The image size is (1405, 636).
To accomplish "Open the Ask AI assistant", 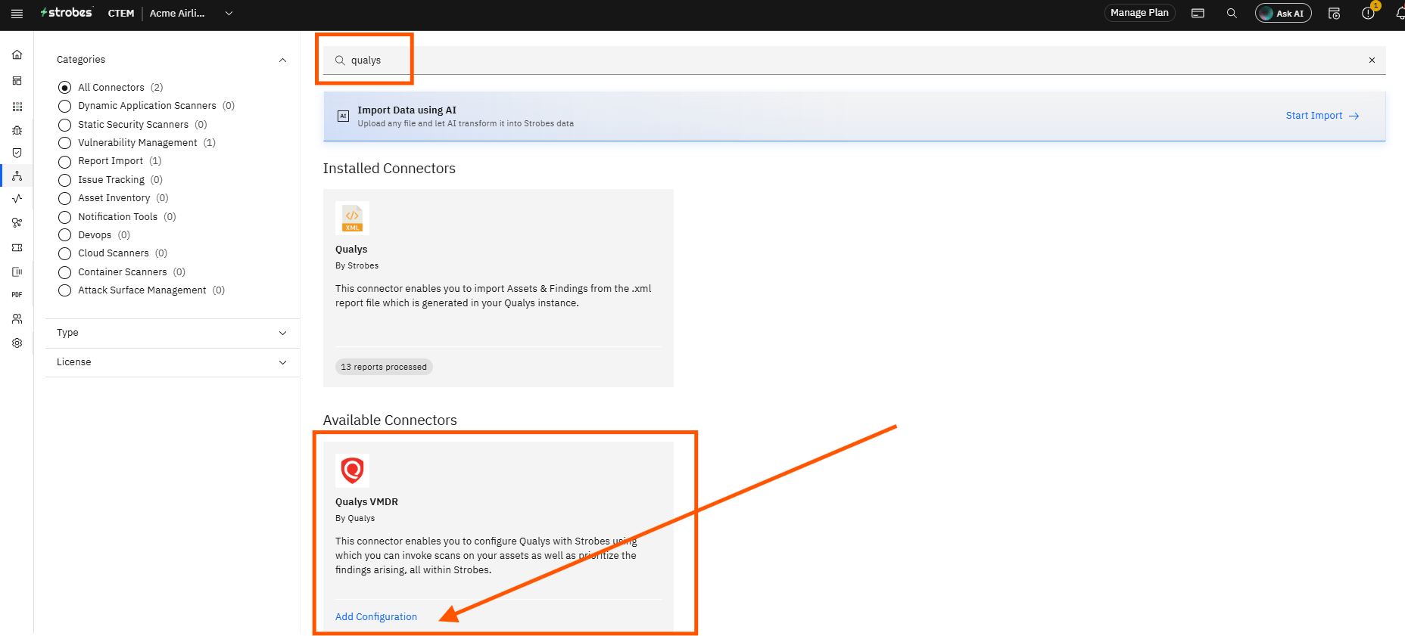I will (1282, 13).
